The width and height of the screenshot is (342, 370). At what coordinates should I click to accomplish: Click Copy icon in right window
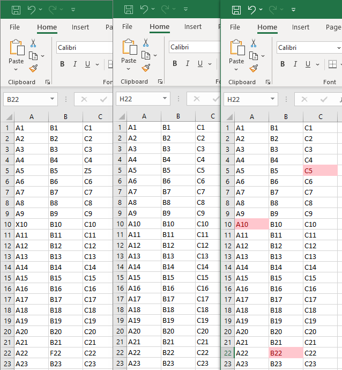(254, 56)
